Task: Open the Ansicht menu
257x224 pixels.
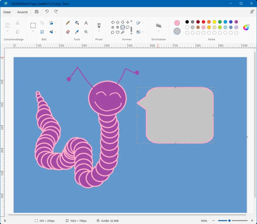Action: [22, 12]
